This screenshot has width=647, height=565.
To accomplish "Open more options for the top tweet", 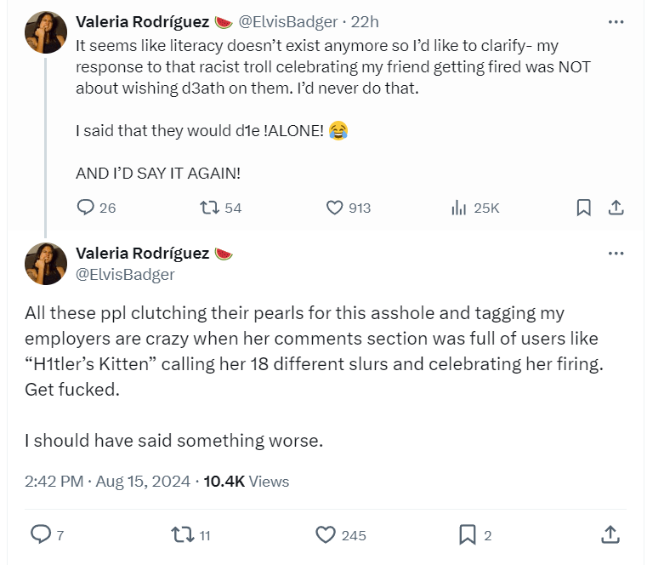I will point(616,21).
